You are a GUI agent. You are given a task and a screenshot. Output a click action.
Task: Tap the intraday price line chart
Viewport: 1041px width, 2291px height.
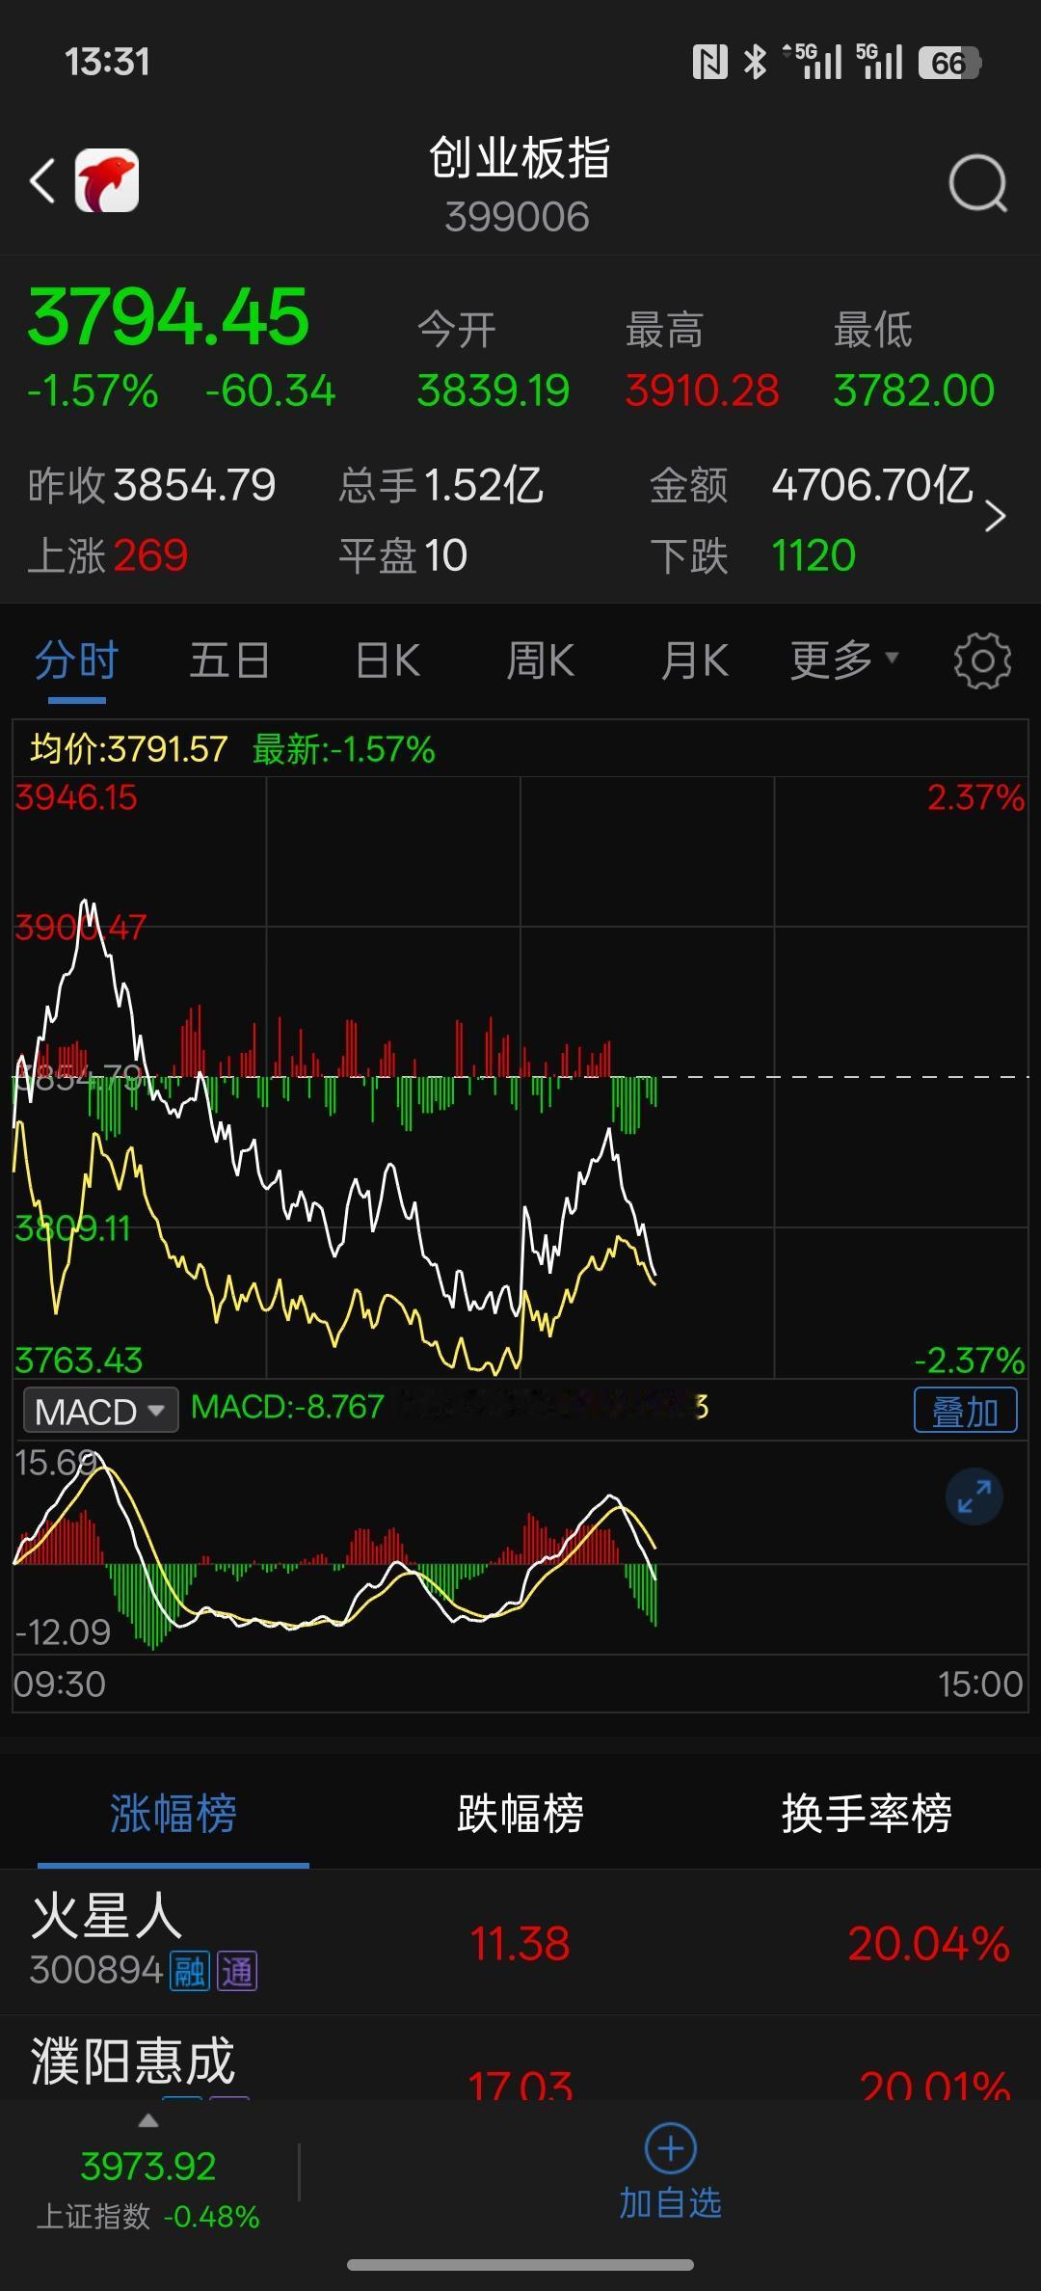pos(520,1078)
